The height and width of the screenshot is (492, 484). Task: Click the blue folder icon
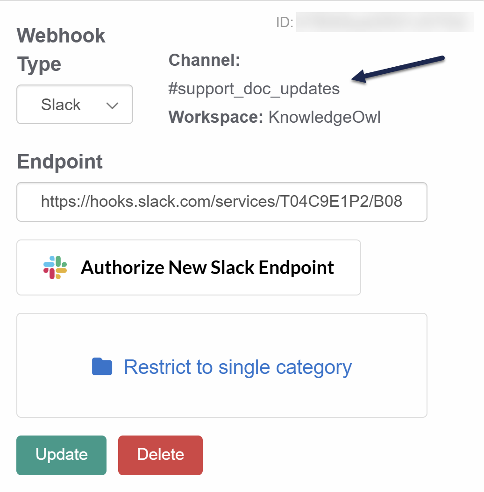(x=102, y=367)
